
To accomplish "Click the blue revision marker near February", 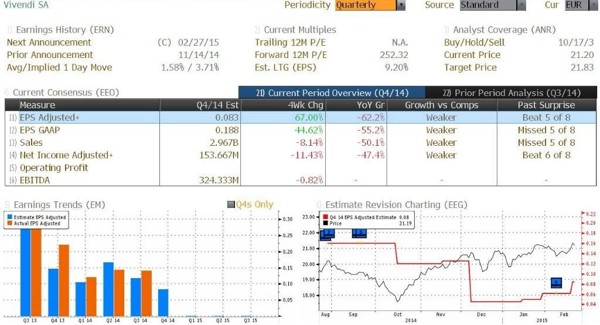I will point(556,283).
